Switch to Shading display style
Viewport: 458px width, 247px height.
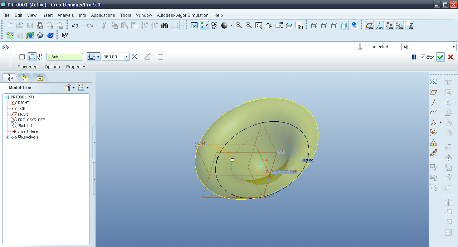click(x=344, y=25)
